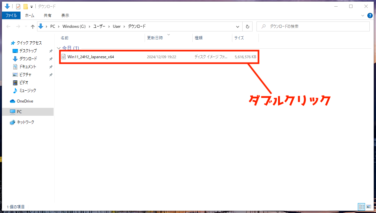376x213 pixels.
Task: Sort by the 種類 column header
Action: point(199,38)
